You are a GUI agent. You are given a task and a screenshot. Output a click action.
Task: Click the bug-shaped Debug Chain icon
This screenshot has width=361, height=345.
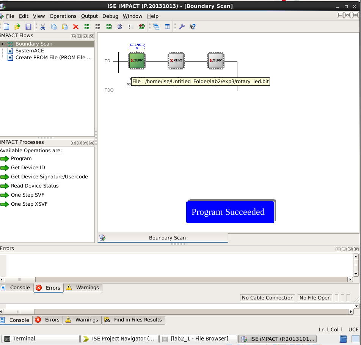pyautogui.click(x=120, y=27)
